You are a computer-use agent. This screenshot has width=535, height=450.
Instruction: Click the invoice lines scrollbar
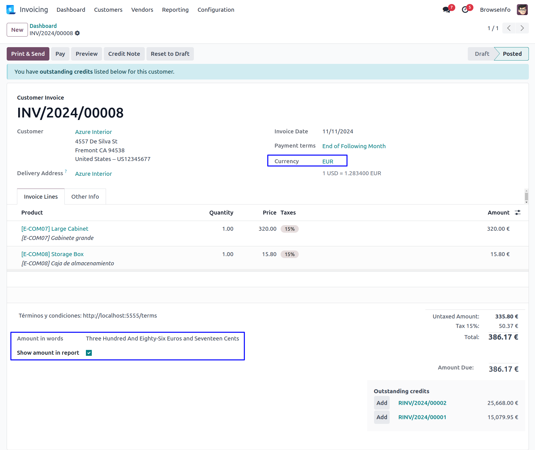(526, 196)
